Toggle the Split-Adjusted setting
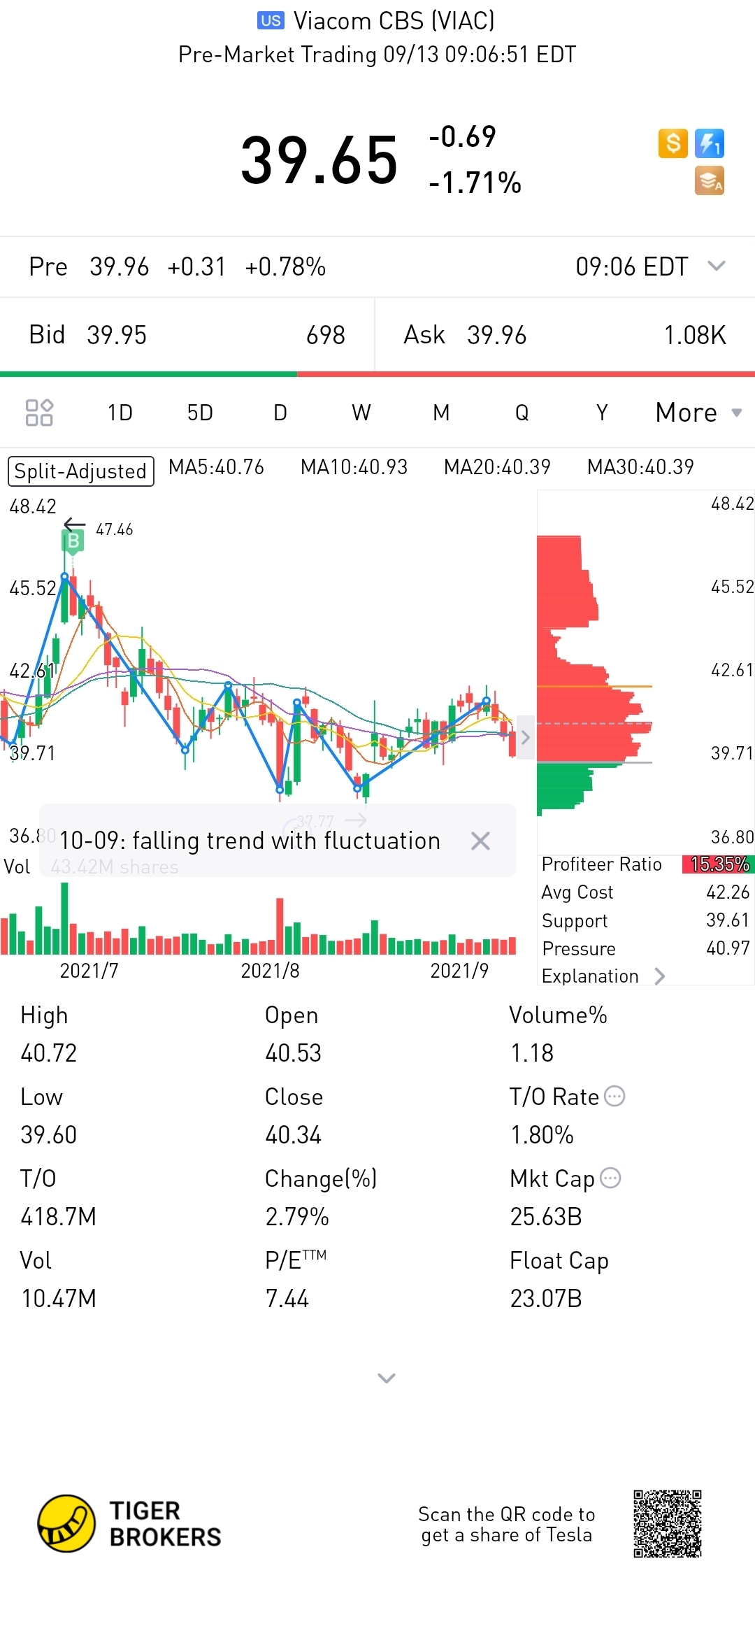 coord(80,471)
